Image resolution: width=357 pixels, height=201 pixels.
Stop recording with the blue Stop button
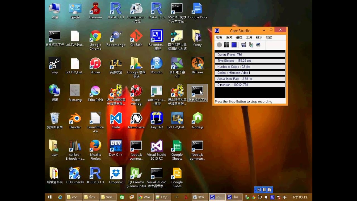tap(234, 45)
